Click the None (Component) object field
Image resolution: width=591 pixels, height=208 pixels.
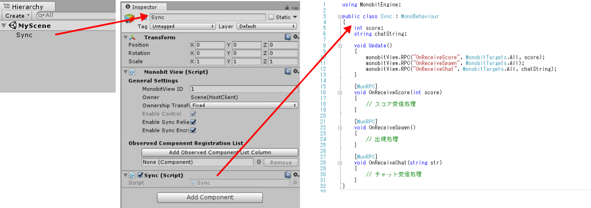tap(198, 162)
